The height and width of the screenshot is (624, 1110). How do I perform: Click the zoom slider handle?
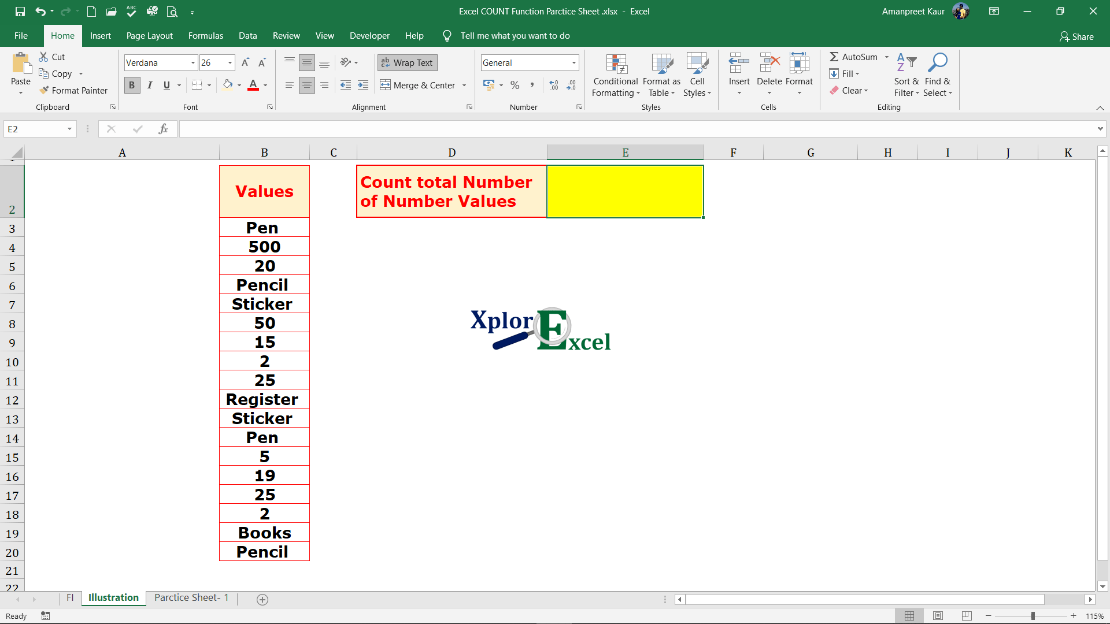click(x=1033, y=616)
